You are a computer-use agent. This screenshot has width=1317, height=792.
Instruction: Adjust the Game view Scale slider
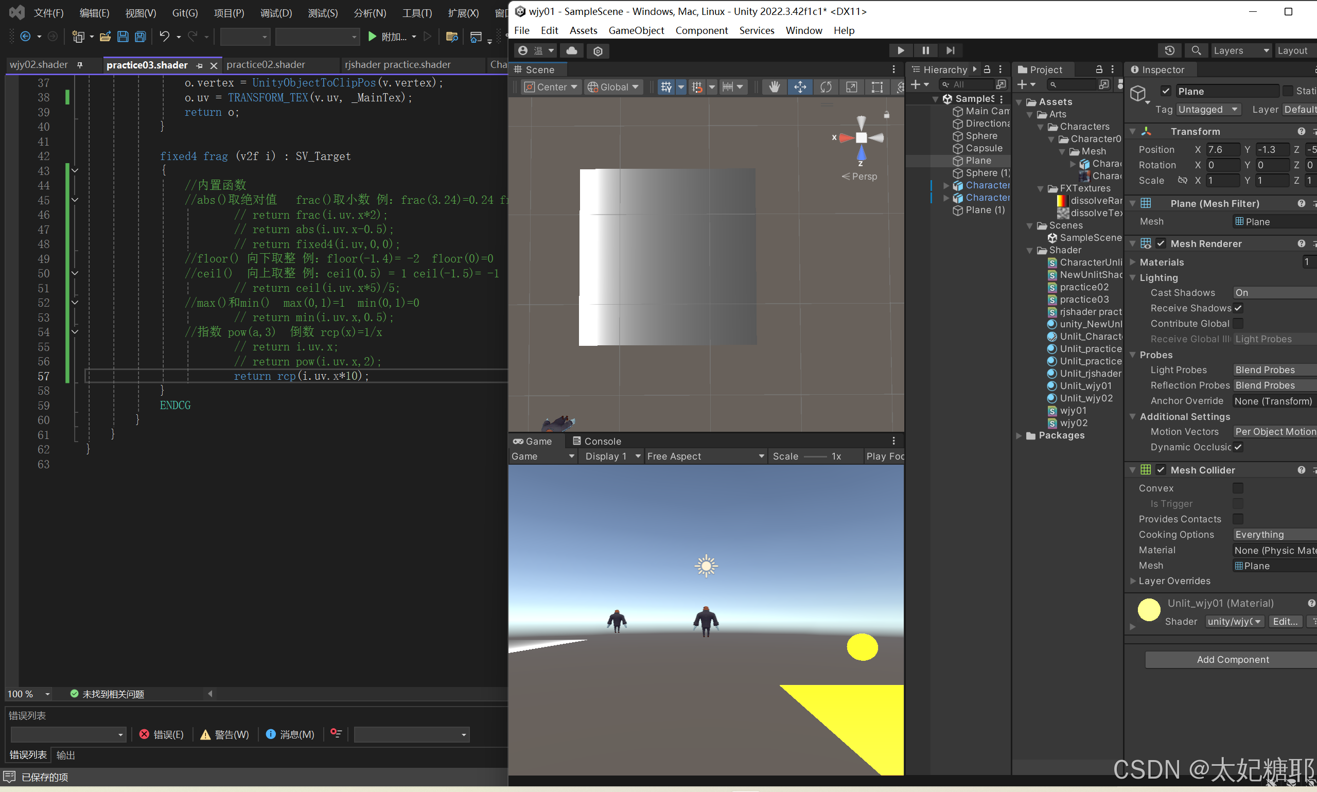[x=815, y=457]
